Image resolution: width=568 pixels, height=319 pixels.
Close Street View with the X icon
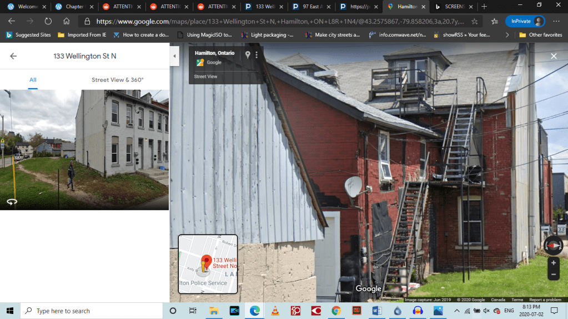click(554, 56)
